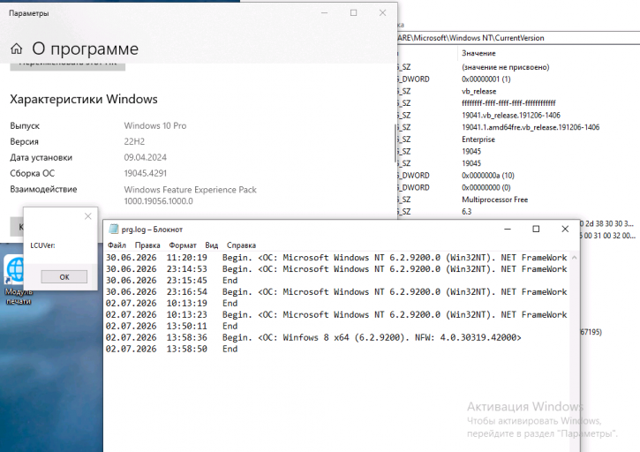This screenshot has width=640, height=452.
Task: Select registry value Multiprocessor Free
Action: tap(494, 200)
